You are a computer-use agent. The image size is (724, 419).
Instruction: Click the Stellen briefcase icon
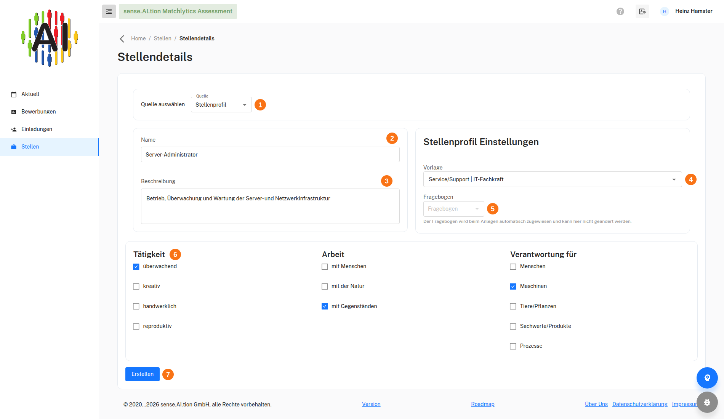tap(14, 147)
